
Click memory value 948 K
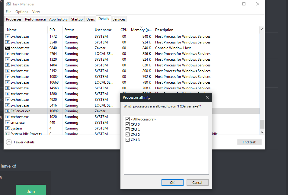[x=147, y=36]
